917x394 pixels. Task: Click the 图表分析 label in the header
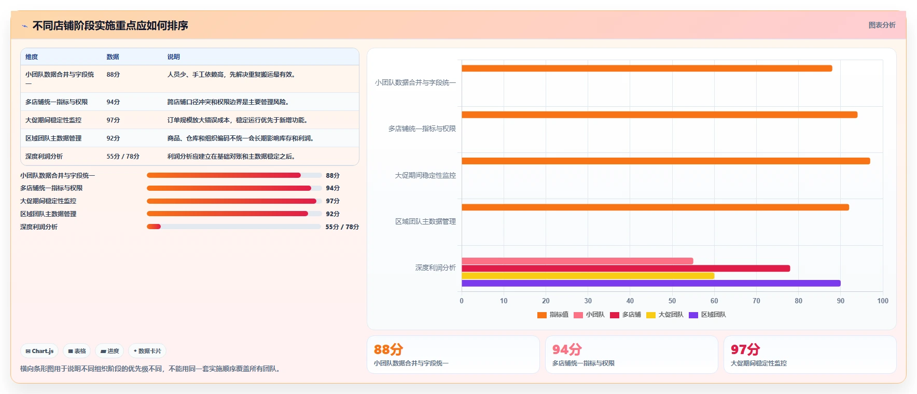pos(882,25)
